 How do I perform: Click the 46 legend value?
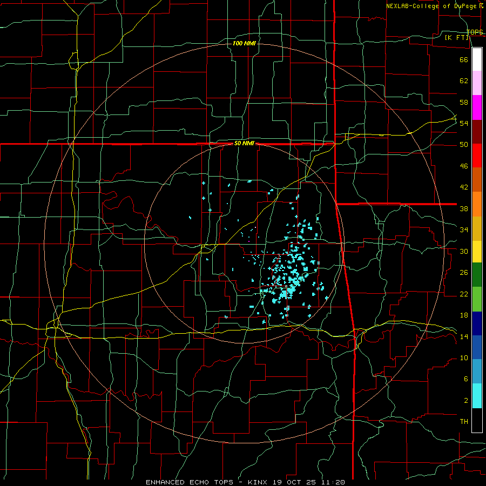pos(464,166)
